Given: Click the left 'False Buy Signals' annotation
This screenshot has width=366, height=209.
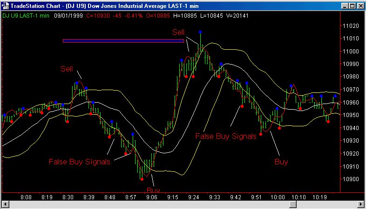Looking at the screenshot, I should tap(79, 162).
